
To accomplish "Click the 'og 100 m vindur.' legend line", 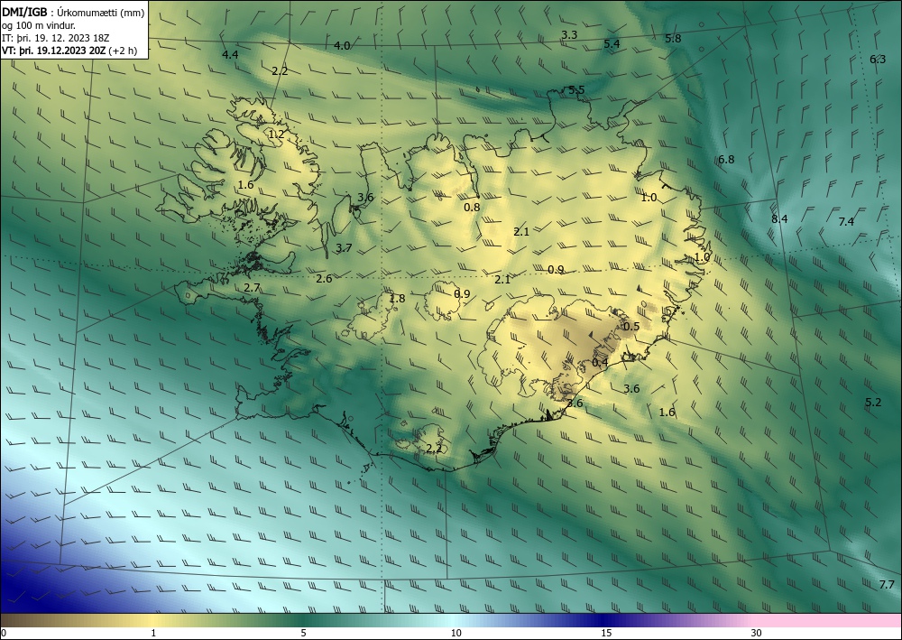I will [39, 25].
